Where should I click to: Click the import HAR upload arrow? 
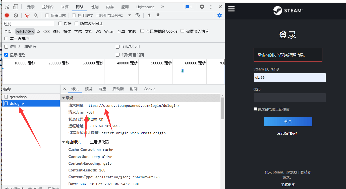click(x=149, y=16)
